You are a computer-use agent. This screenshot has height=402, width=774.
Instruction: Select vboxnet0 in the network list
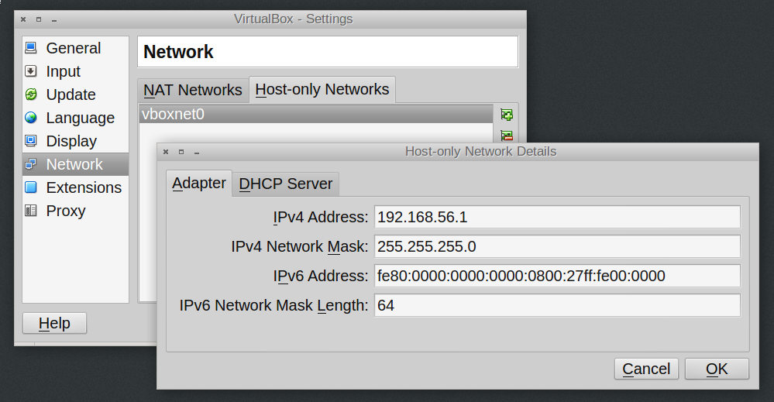click(316, 114)
